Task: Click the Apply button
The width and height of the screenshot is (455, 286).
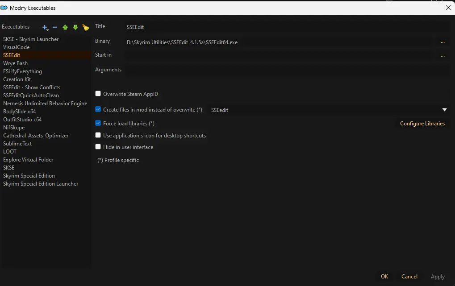Action: point(438,277)
